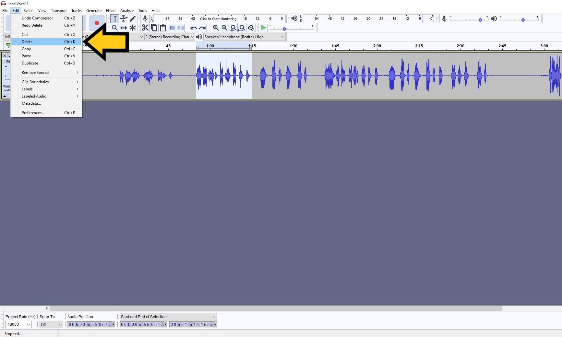Viewport: 562px width, 337px height.
Task: Open the Tracks menu
Action: click(77, 10)
